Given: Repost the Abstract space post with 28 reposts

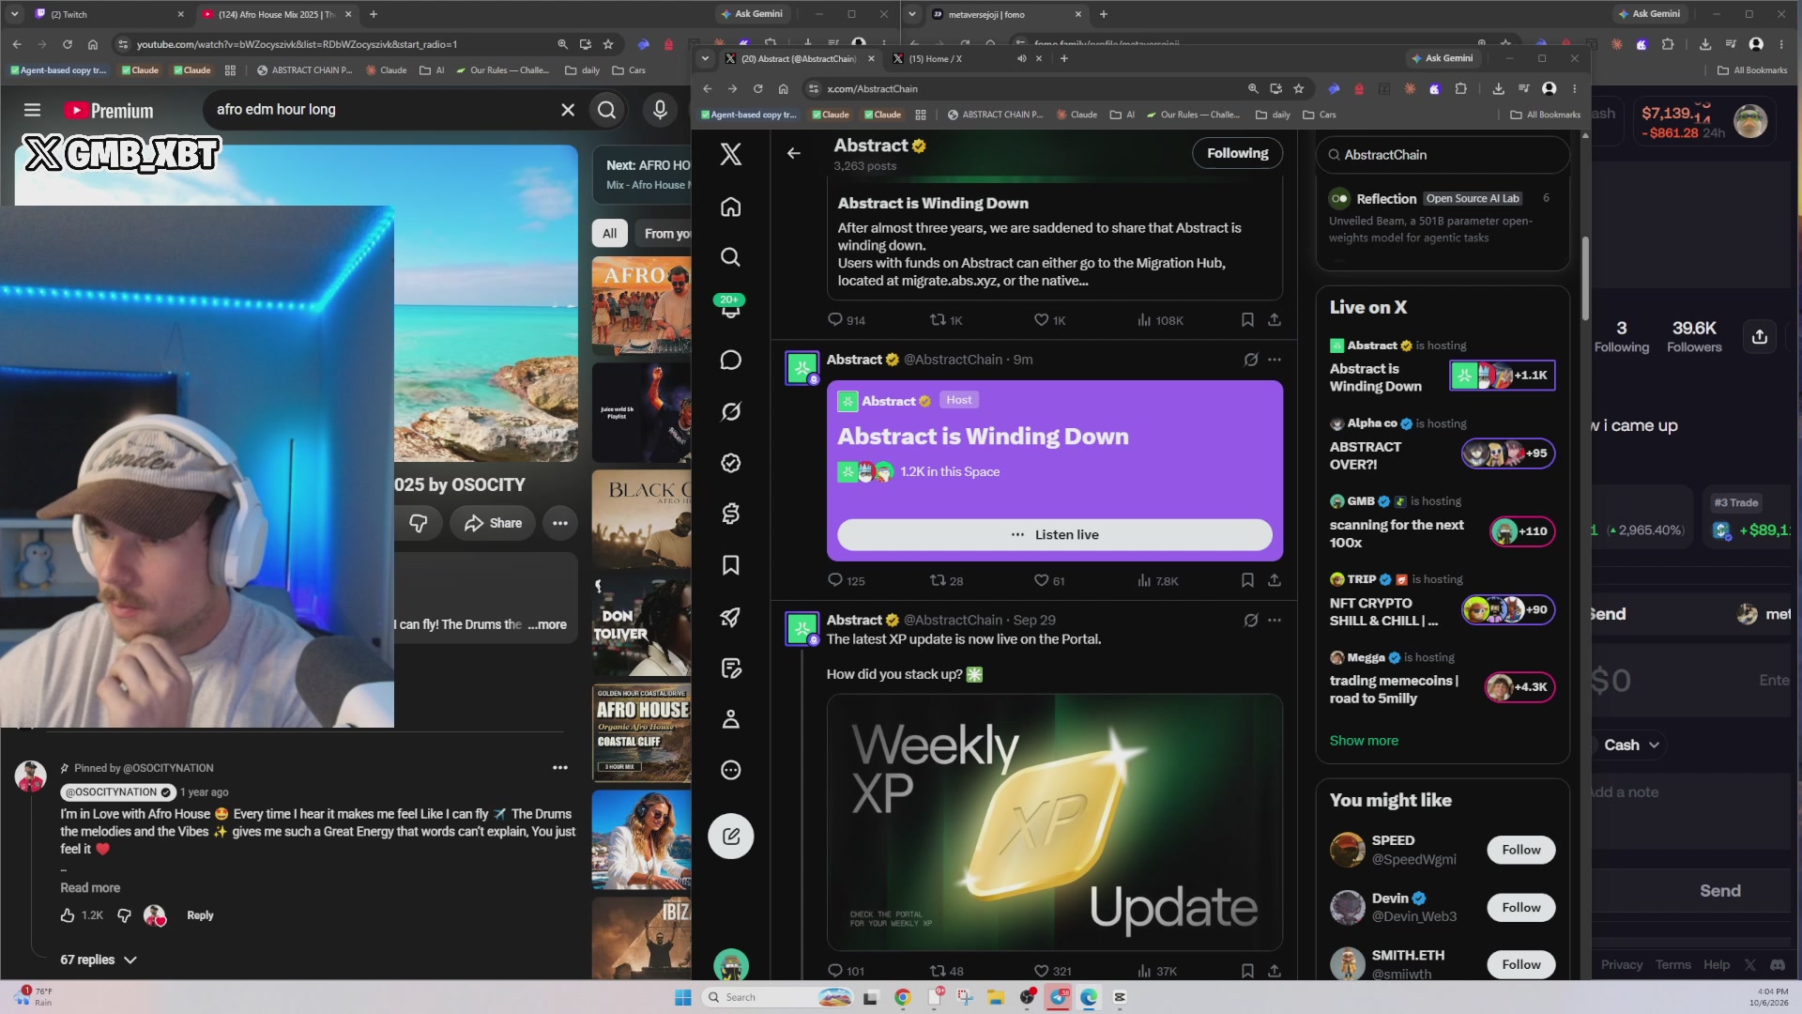Looking at the screenshot, I should click(x=946, y=580).
